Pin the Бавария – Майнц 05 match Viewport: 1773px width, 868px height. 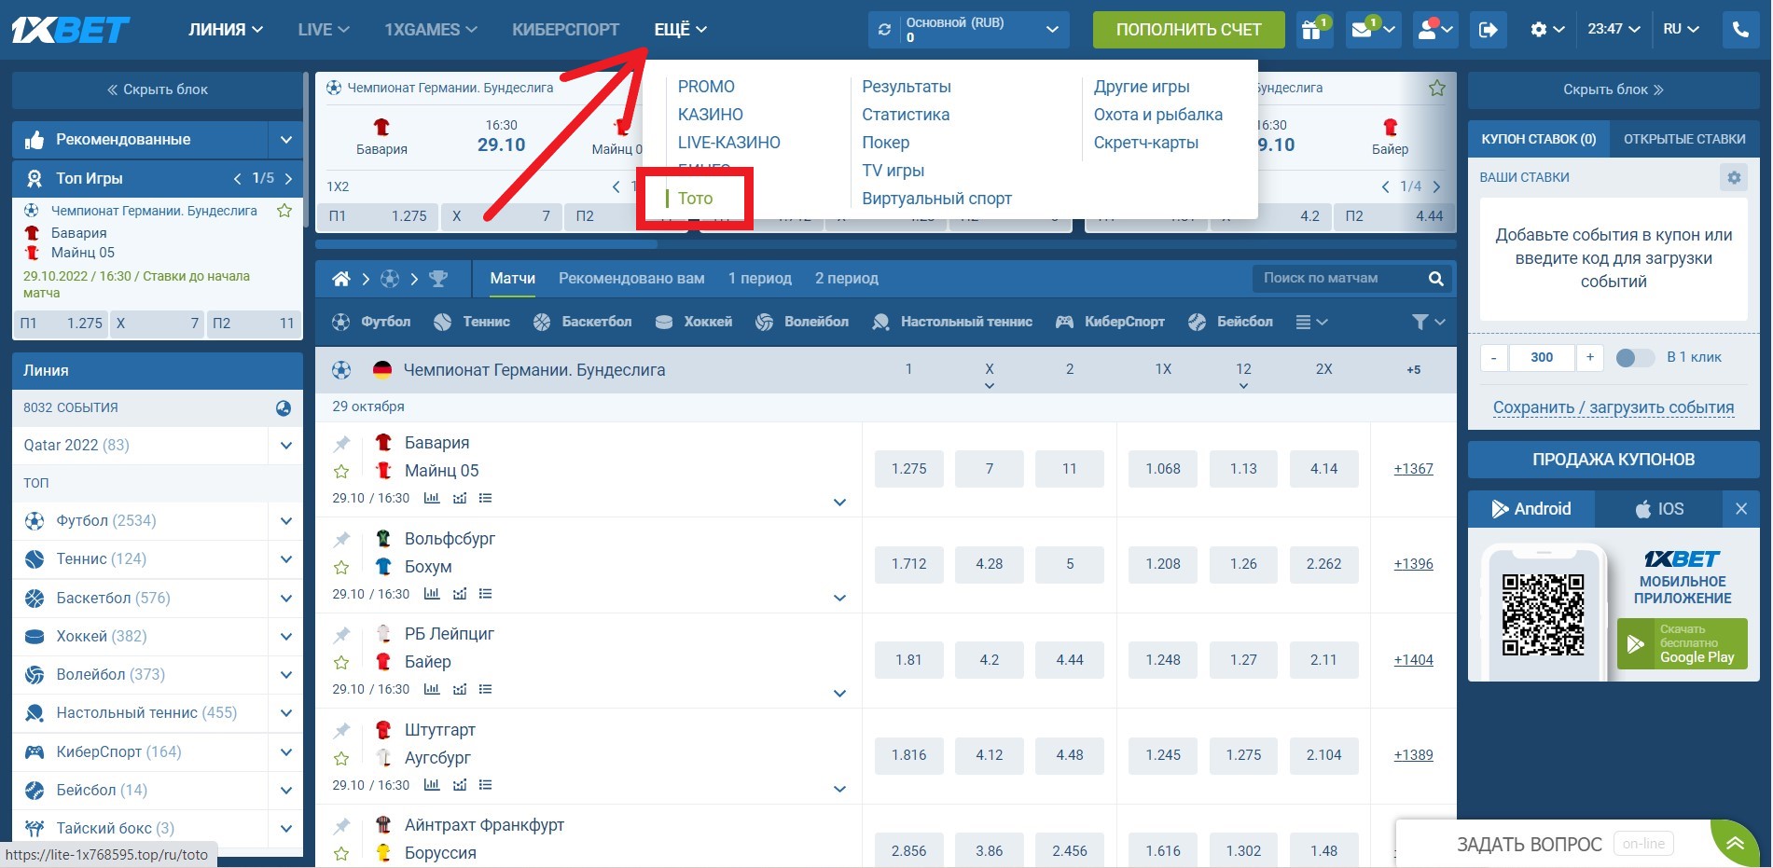pyautogui.click(x=341, y=444)
